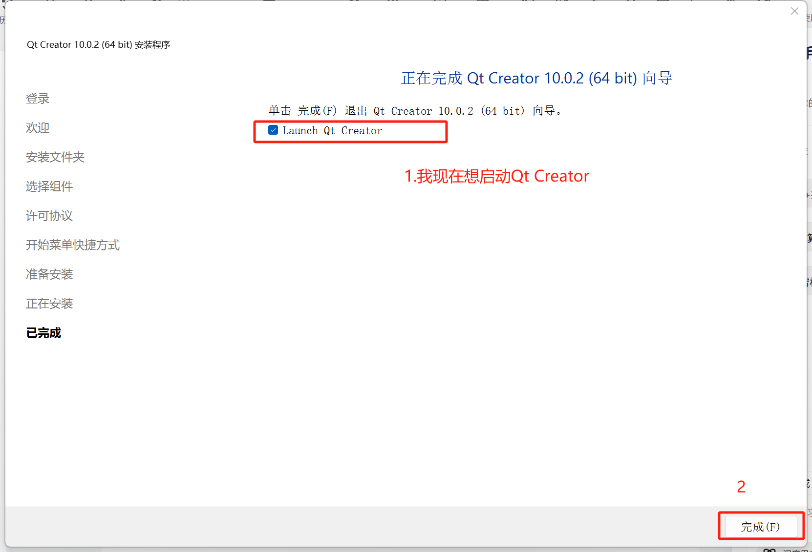
Task: Select the 欢迎 step in the sidebar
Action: [x=37, y=128]
